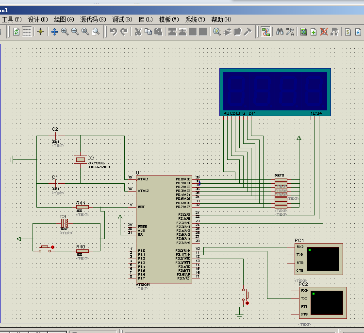This screenshot has height=333, width=364.
Task: Click the PC1 label text
Action: coord(299,240)
